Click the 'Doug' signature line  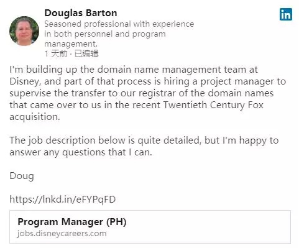tap(22, 176)
